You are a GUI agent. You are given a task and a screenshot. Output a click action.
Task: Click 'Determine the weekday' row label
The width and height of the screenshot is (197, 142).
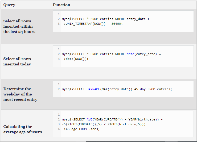tap(20, 94)
